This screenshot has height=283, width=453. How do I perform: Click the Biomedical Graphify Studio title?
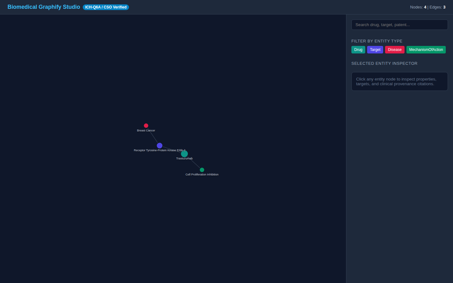44,7
